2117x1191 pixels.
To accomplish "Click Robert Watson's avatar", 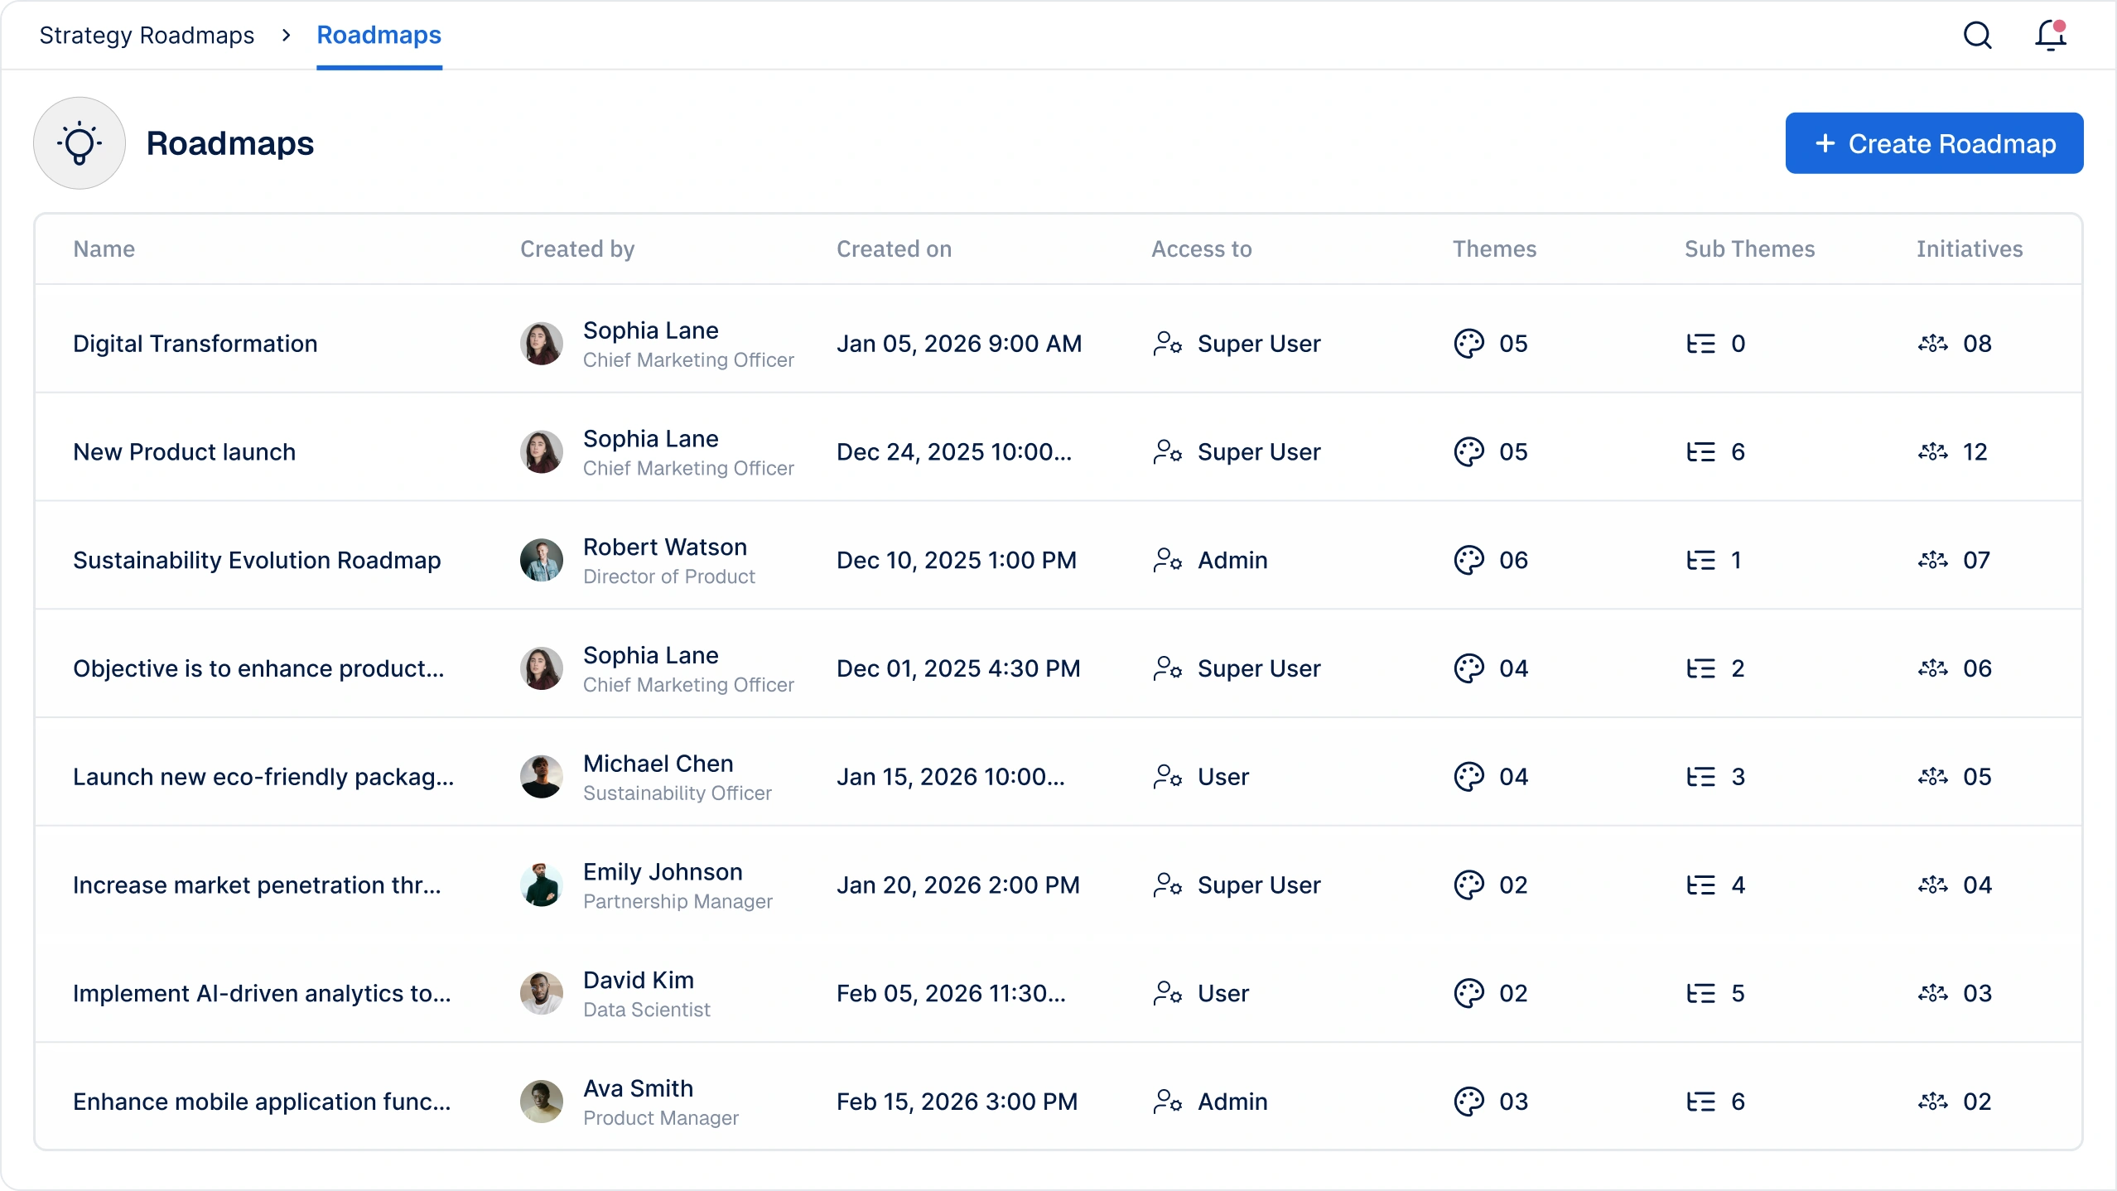I will tap(542, 561).
